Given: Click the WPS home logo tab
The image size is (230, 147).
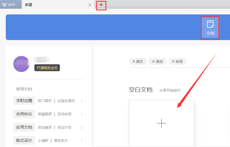Looking at the screenshot, I should coord(10,5).
